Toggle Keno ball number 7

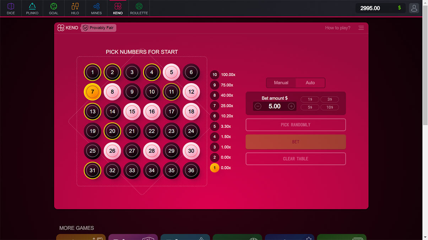[x=92, y=92]
